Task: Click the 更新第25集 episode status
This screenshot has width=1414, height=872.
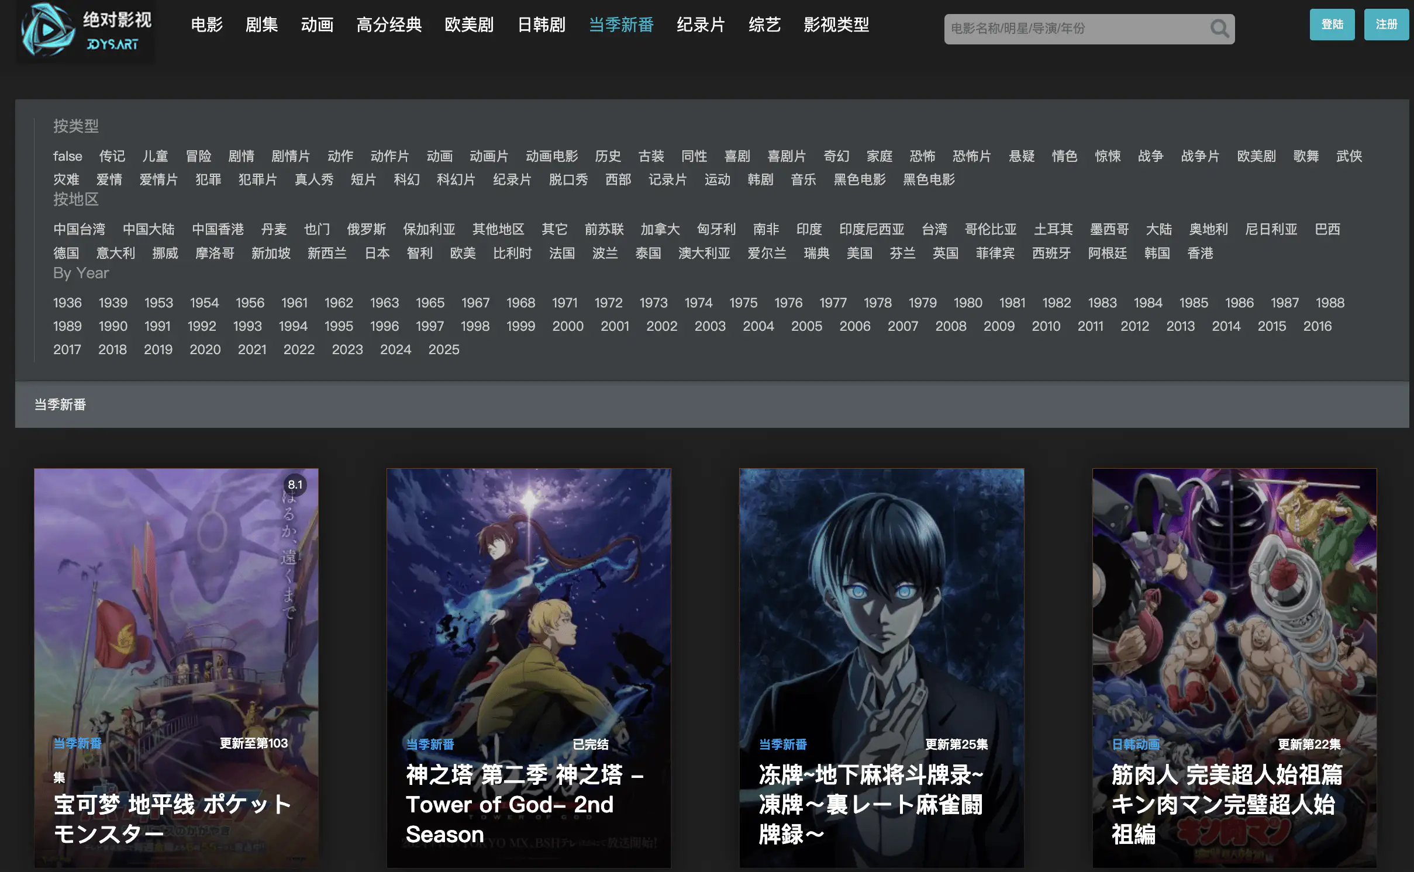Action: point(956,744)
